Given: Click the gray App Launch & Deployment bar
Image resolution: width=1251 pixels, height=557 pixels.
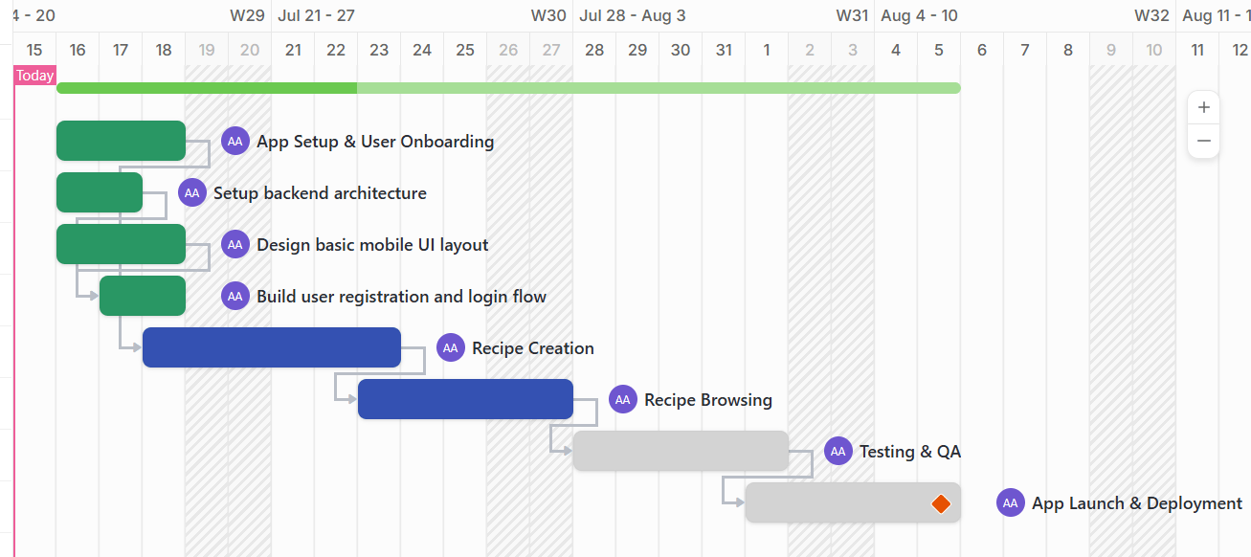Looking at the screenshot, I should (x=833, y=502).
